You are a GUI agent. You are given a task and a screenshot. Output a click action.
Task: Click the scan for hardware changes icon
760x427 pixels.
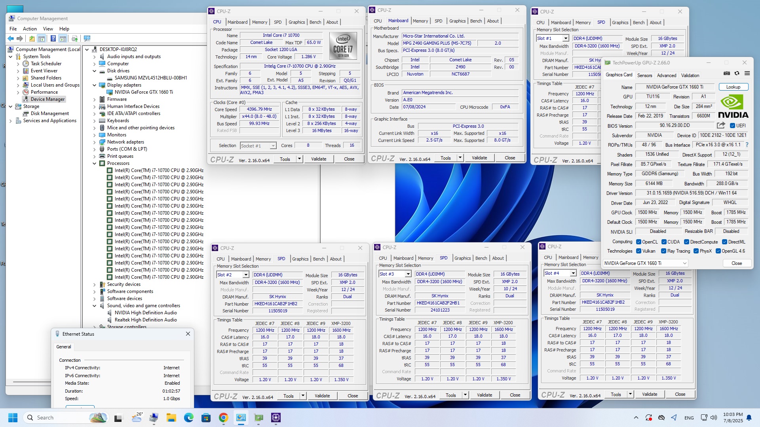click(87, 38)
